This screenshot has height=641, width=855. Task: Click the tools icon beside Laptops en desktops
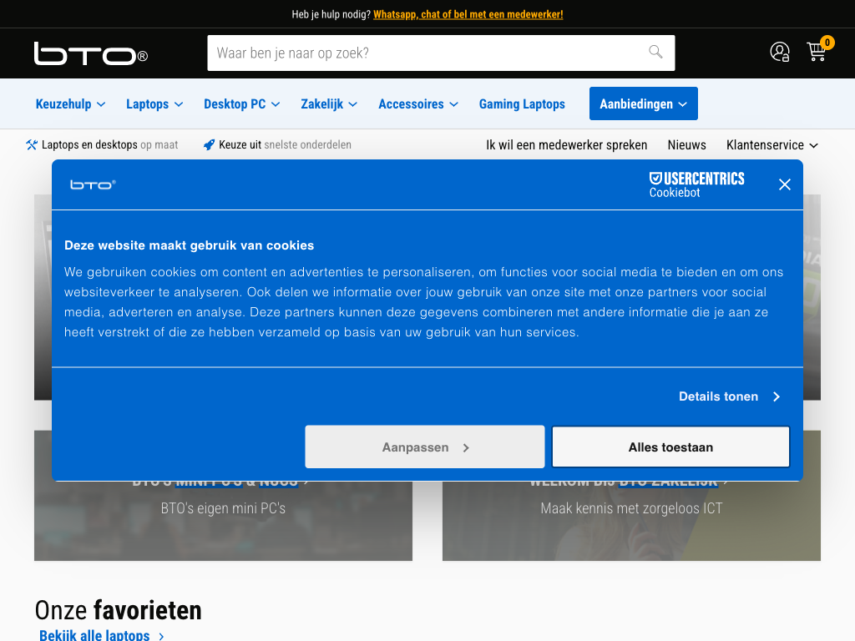32,145
